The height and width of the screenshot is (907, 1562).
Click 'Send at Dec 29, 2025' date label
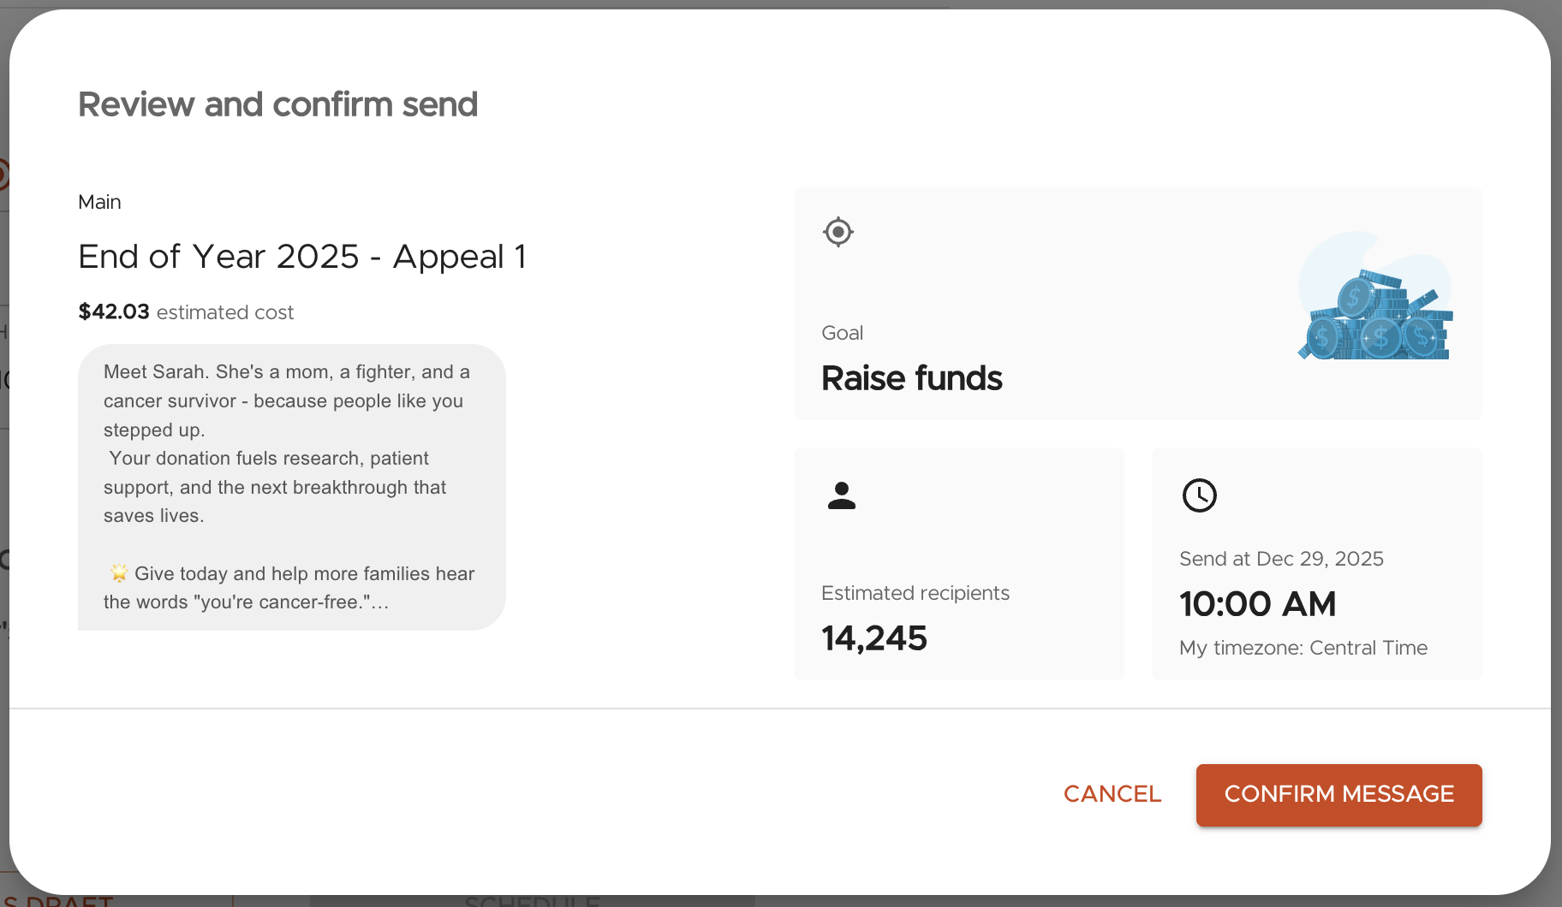point(1281,559)
